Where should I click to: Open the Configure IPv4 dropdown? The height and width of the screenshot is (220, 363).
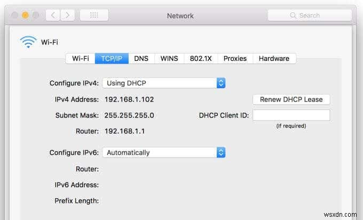(164, 83)
